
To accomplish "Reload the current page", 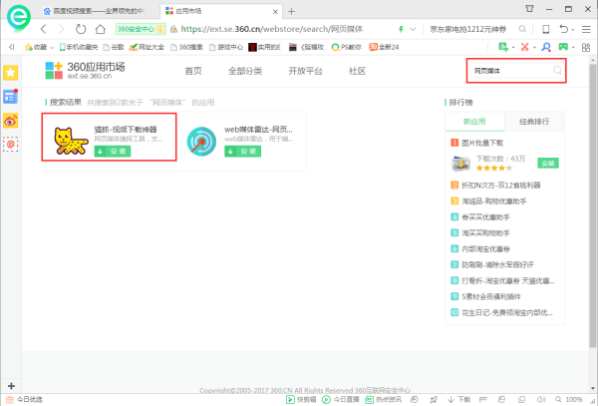I will (81, 29).
